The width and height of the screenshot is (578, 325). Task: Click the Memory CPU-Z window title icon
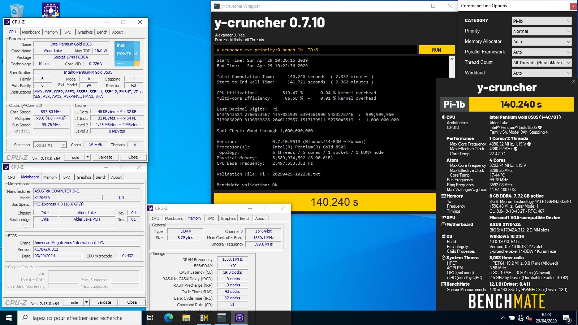point(151,208)
